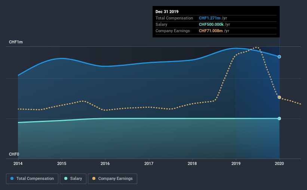Click the 2018 x-axis label

(x=192, y=163)
